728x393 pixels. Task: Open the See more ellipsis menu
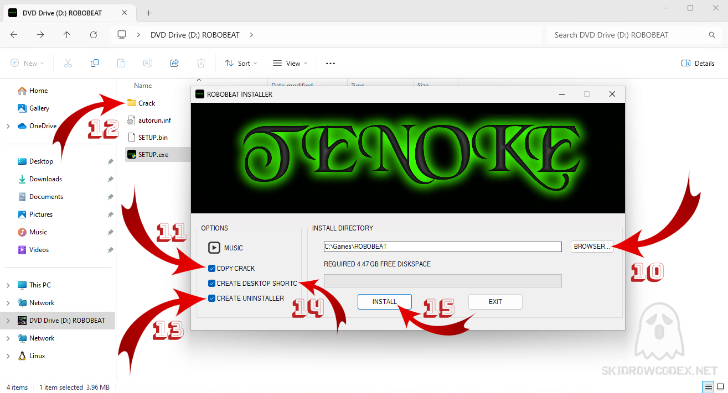pos(331,64)
